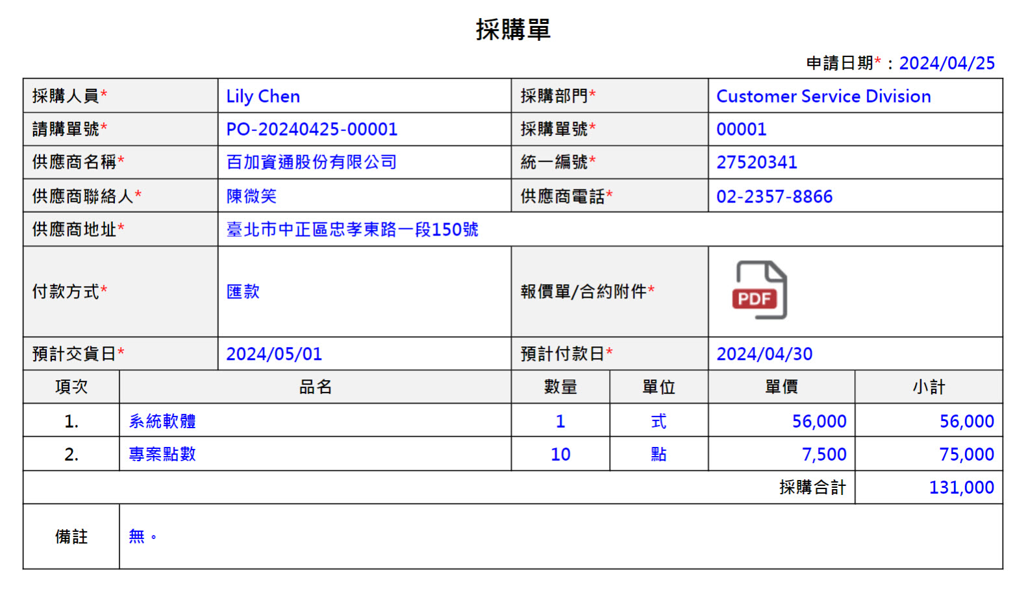Click the payment method 匯款

click(243, 292)
